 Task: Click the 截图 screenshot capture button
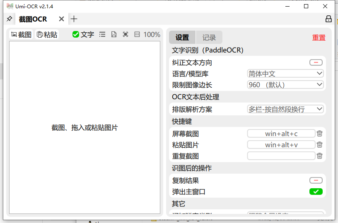click(21, 35)
